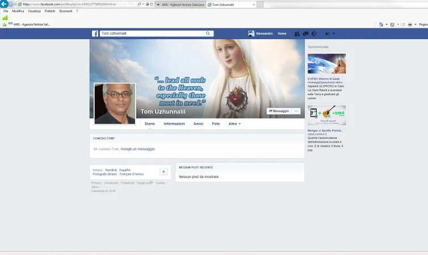428x255 pixels.
Task: Open the messages icon in Facebook header
Action: 305,34
